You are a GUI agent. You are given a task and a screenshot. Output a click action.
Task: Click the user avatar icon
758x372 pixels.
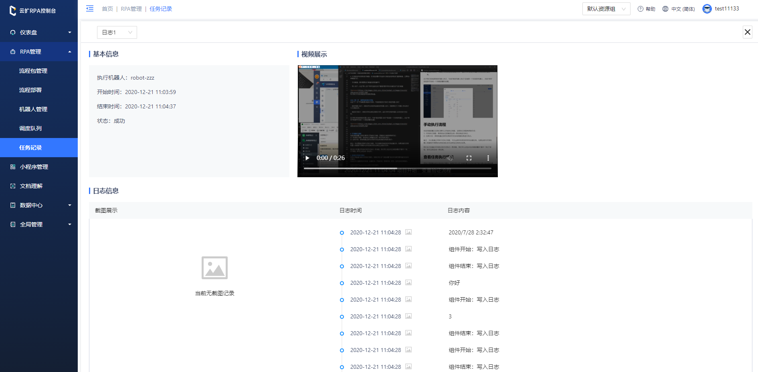[x=707, y=9]
